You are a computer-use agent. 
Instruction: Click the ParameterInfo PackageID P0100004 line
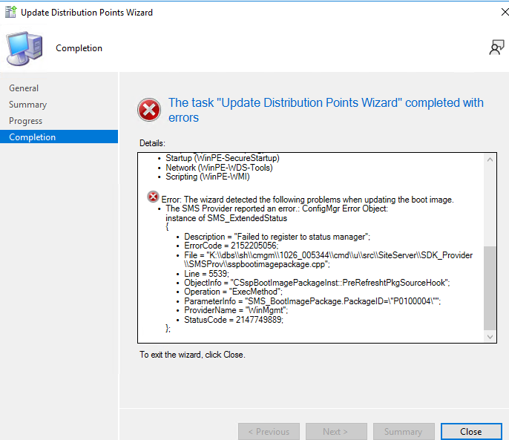(x=312, y=301)
